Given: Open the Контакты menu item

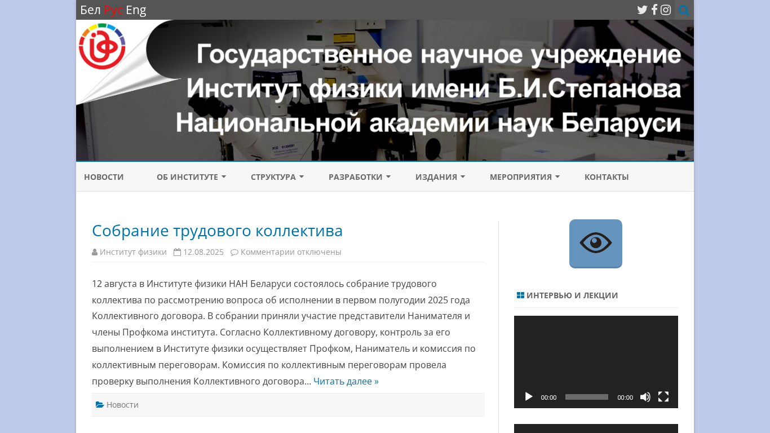Looking at the screenshot, I should 607,177.
